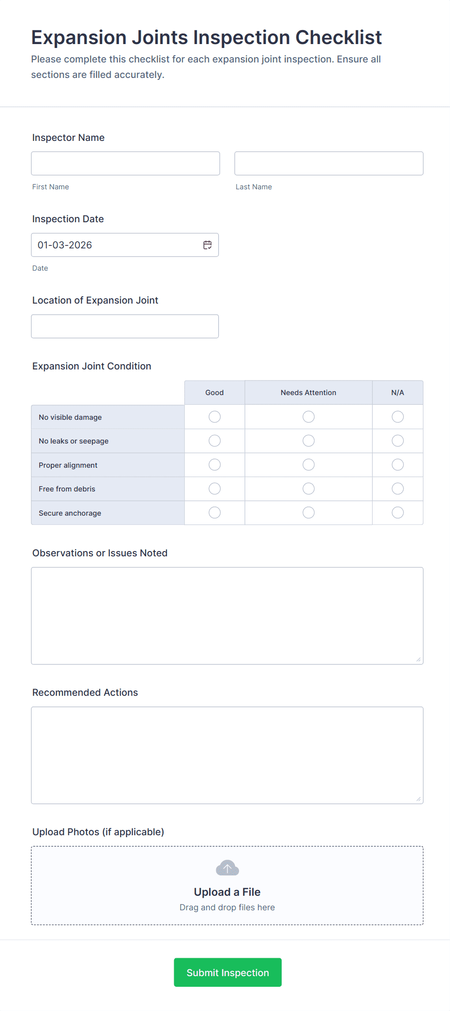Mark N/A for Proper alignment

pyautogui.click(x=397, y=464)
